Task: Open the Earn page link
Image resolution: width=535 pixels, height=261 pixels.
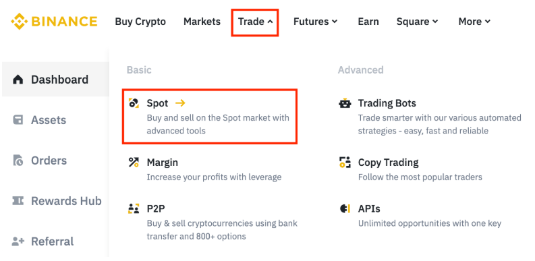Action: tap(368, 22)
